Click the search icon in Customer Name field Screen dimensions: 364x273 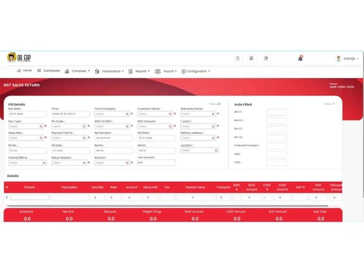tap(170, 114)
